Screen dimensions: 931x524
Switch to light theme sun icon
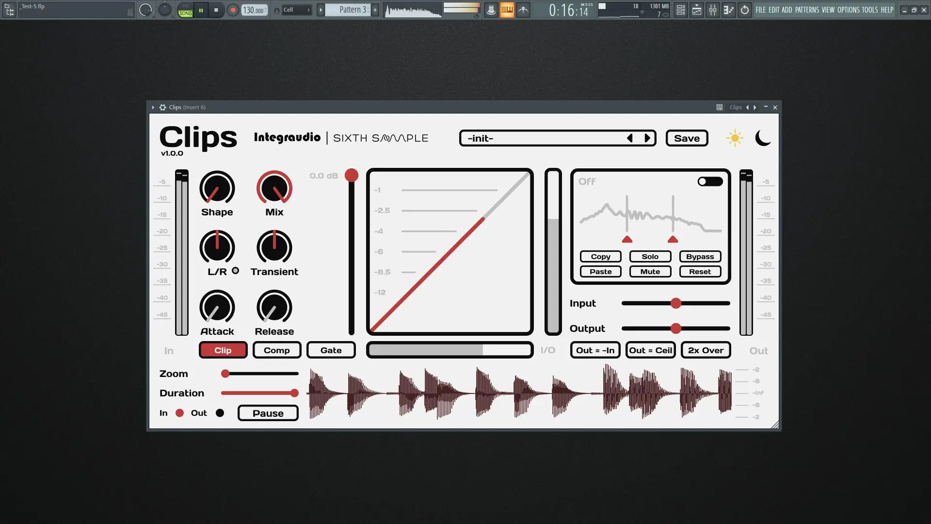click(x=735, y=138)
